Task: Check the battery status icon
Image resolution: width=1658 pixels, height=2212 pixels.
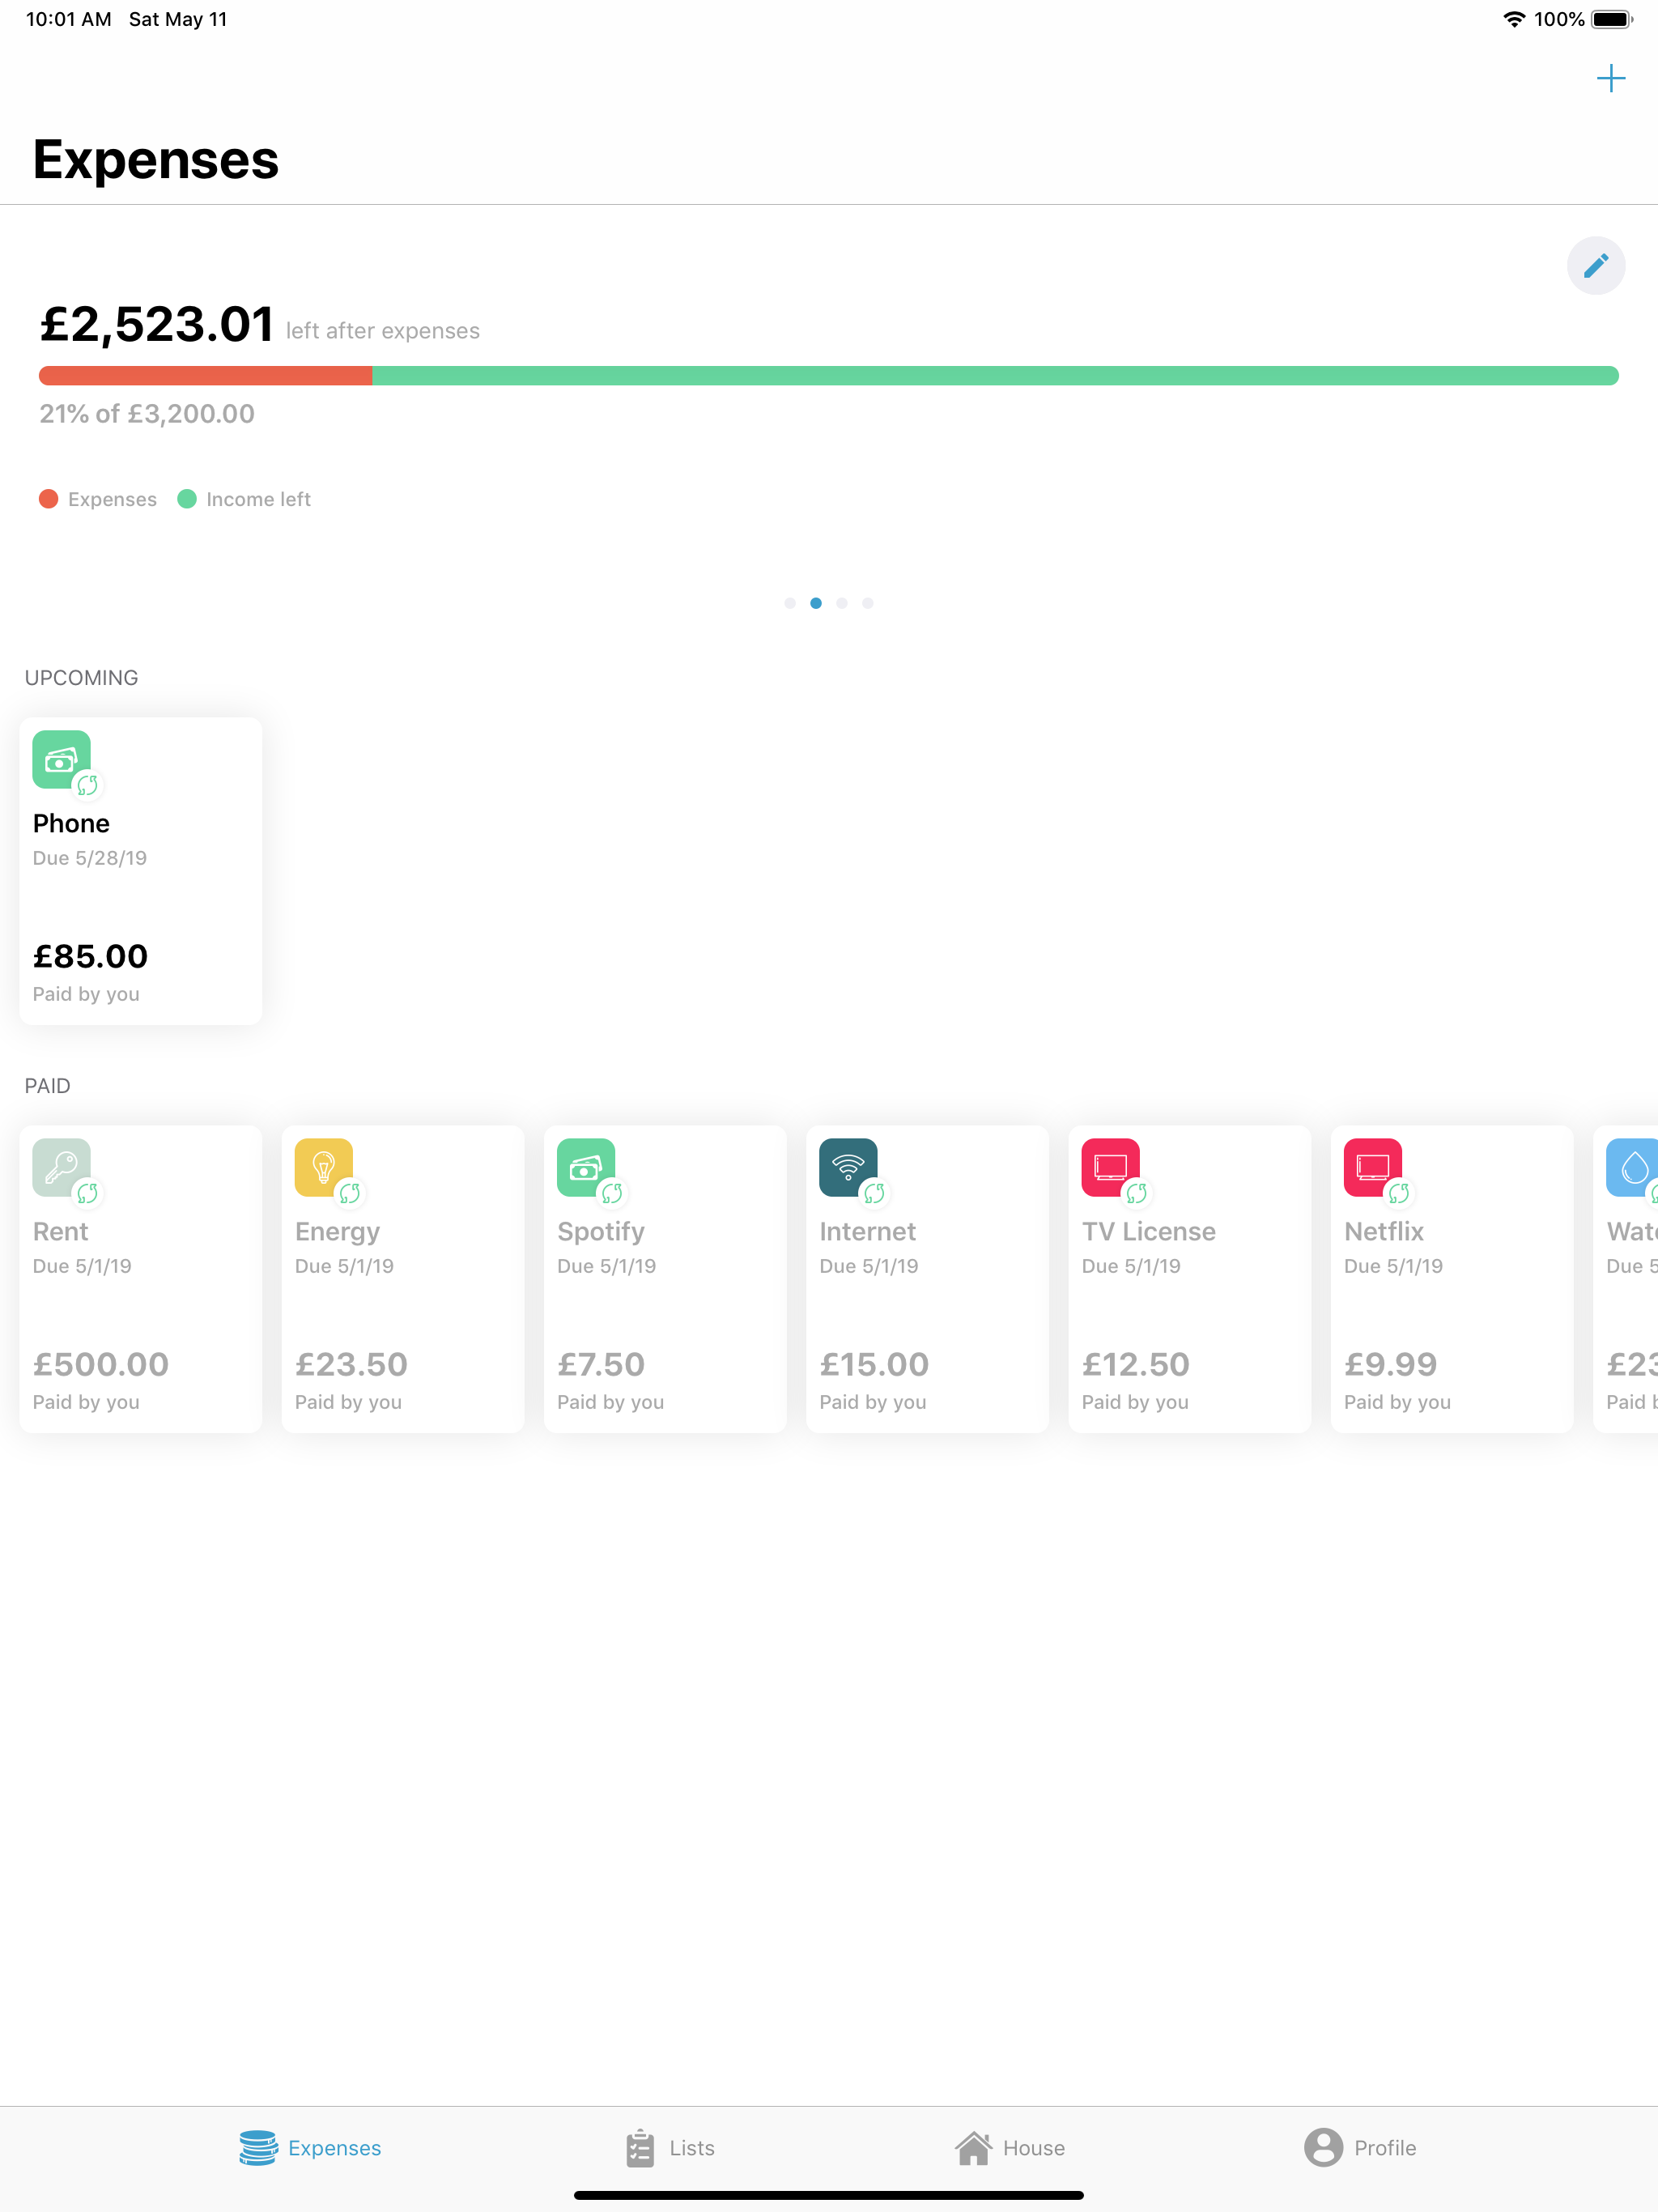Action: [1611, 19]
